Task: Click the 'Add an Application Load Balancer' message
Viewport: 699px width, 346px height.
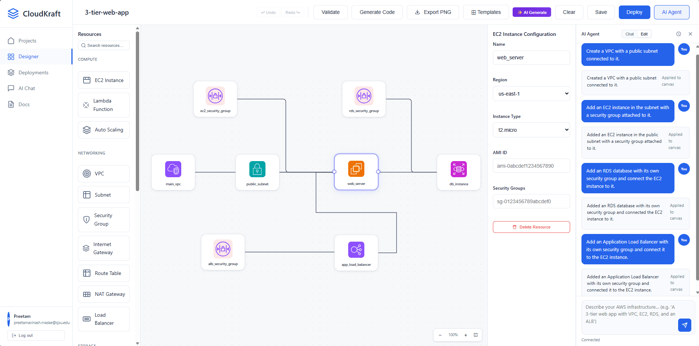Action: click(628, 249)
